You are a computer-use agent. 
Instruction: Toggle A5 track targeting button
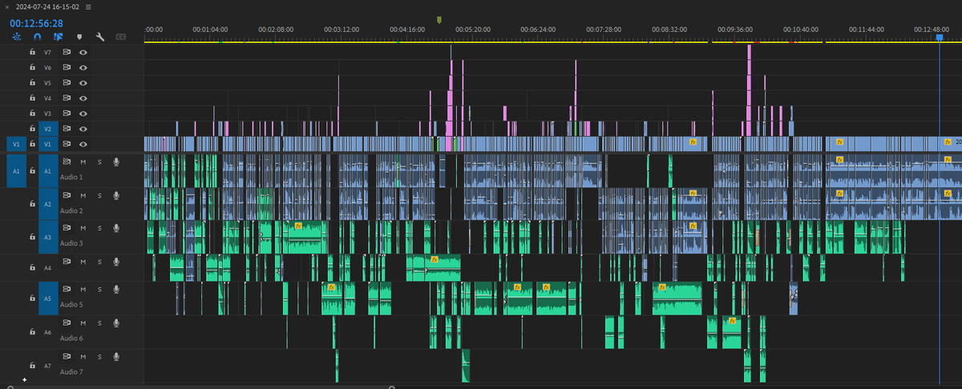tap(47, 298)
